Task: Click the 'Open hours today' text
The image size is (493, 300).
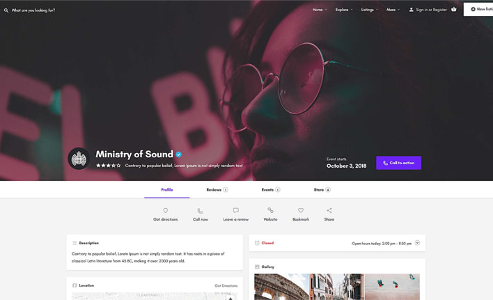Action: pyautogui.click(x=382, y=243)
